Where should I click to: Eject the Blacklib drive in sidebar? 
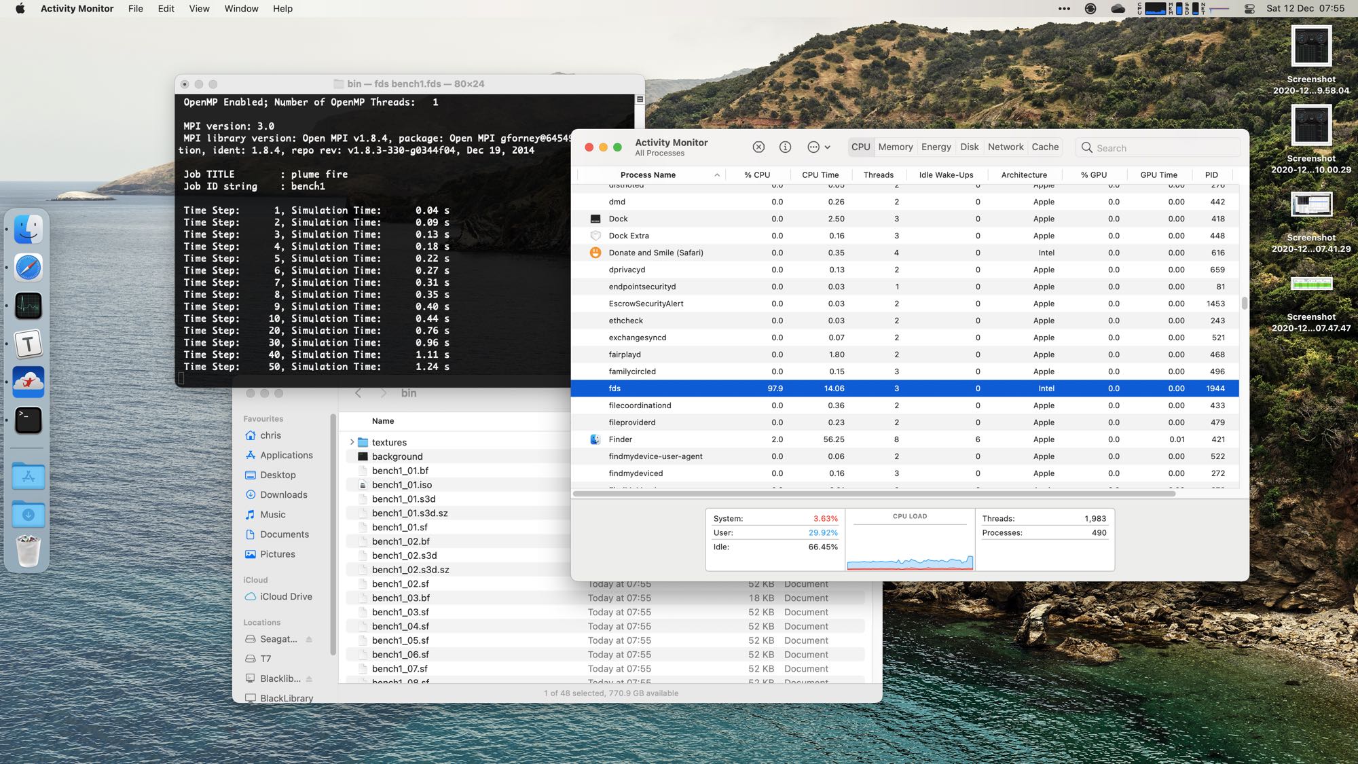click(309, 678)
